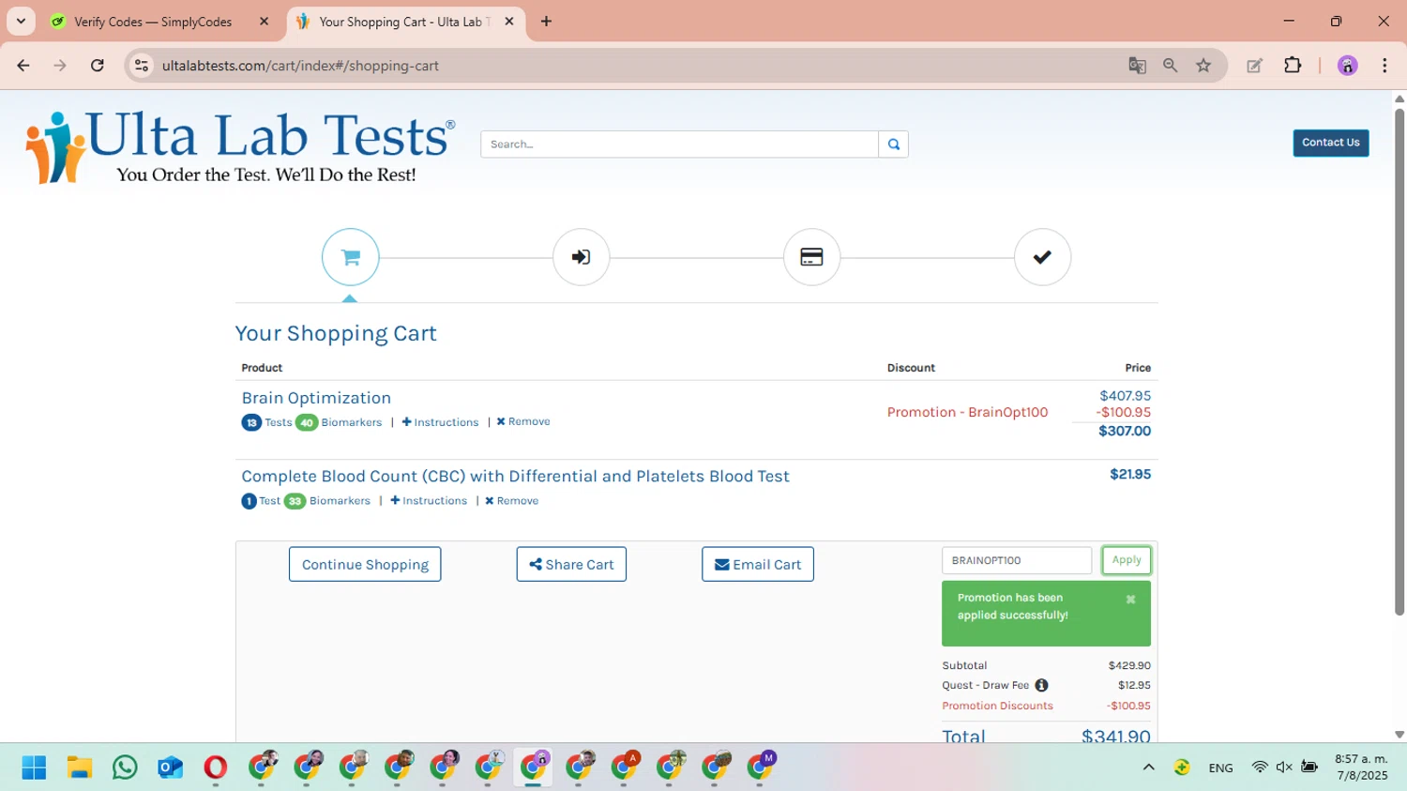Click the zoom magnifier icon in address bar
This screenshot has height=791, width=1407.
[x=1170, y=66]
